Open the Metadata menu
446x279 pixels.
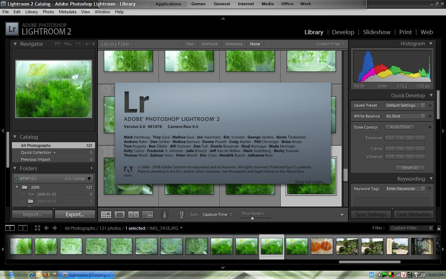[67, 12]
